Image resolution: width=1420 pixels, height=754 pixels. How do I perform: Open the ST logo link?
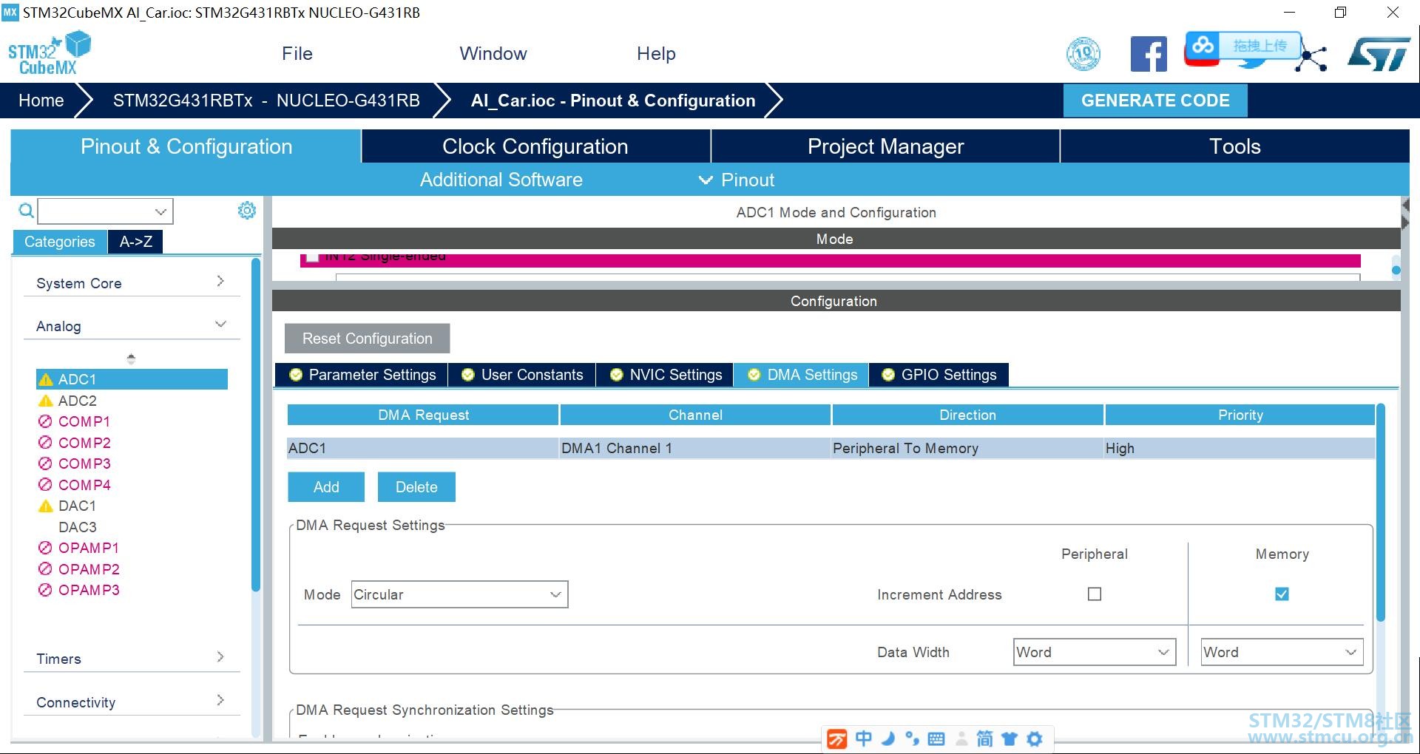click(x=1379, y=55)
